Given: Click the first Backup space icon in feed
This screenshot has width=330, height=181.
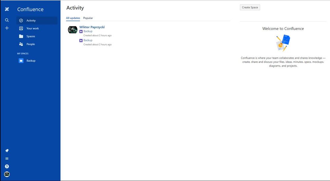Looking at the screenshot, I should 81,32.
